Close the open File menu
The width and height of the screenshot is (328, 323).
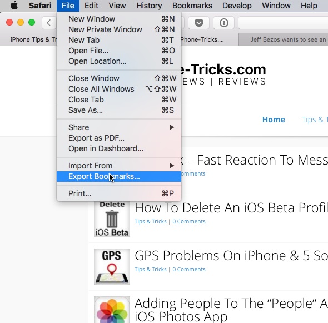click(x=68, y=6)
